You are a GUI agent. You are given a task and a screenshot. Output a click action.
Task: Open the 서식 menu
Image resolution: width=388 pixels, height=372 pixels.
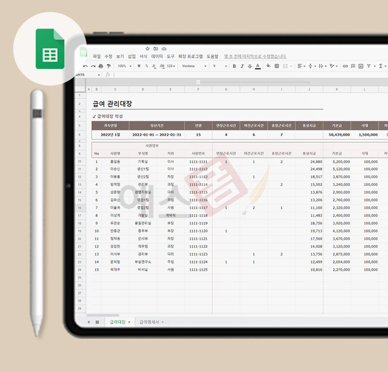pos(144,56)
